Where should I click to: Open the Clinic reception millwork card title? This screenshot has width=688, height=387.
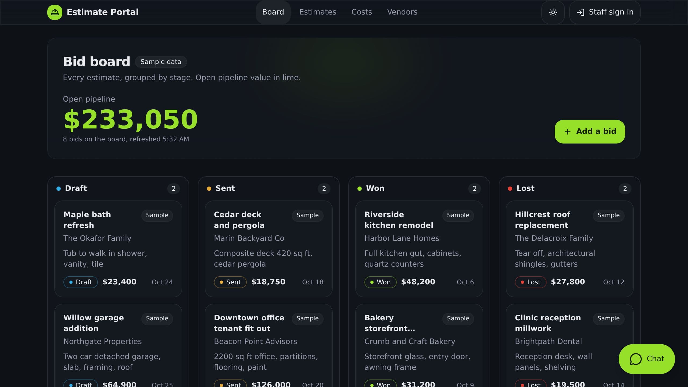tap(548, 323)
